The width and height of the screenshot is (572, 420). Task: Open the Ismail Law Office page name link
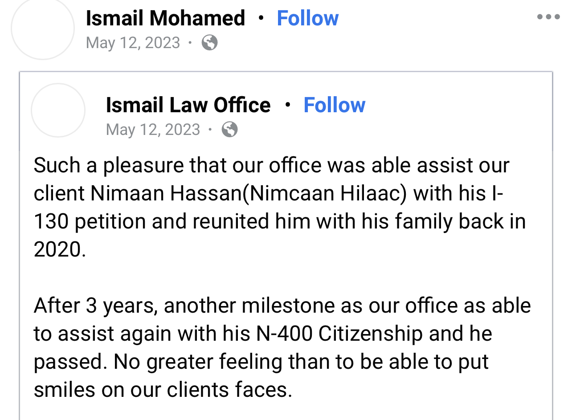point(188,105)
